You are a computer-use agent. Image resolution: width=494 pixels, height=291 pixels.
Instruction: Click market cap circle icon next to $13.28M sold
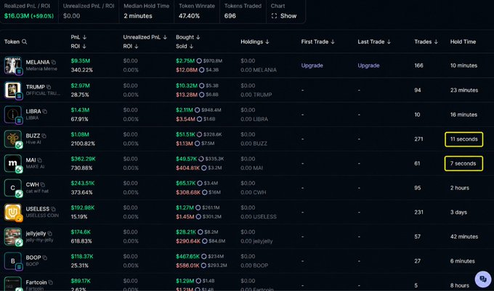click(x=202, y=94)
